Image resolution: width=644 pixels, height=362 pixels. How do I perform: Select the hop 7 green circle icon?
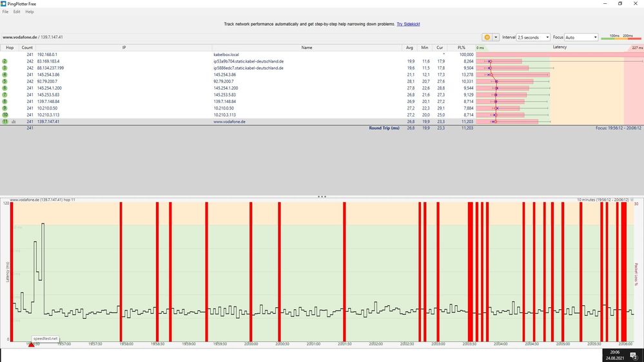[x=5, y=95]
